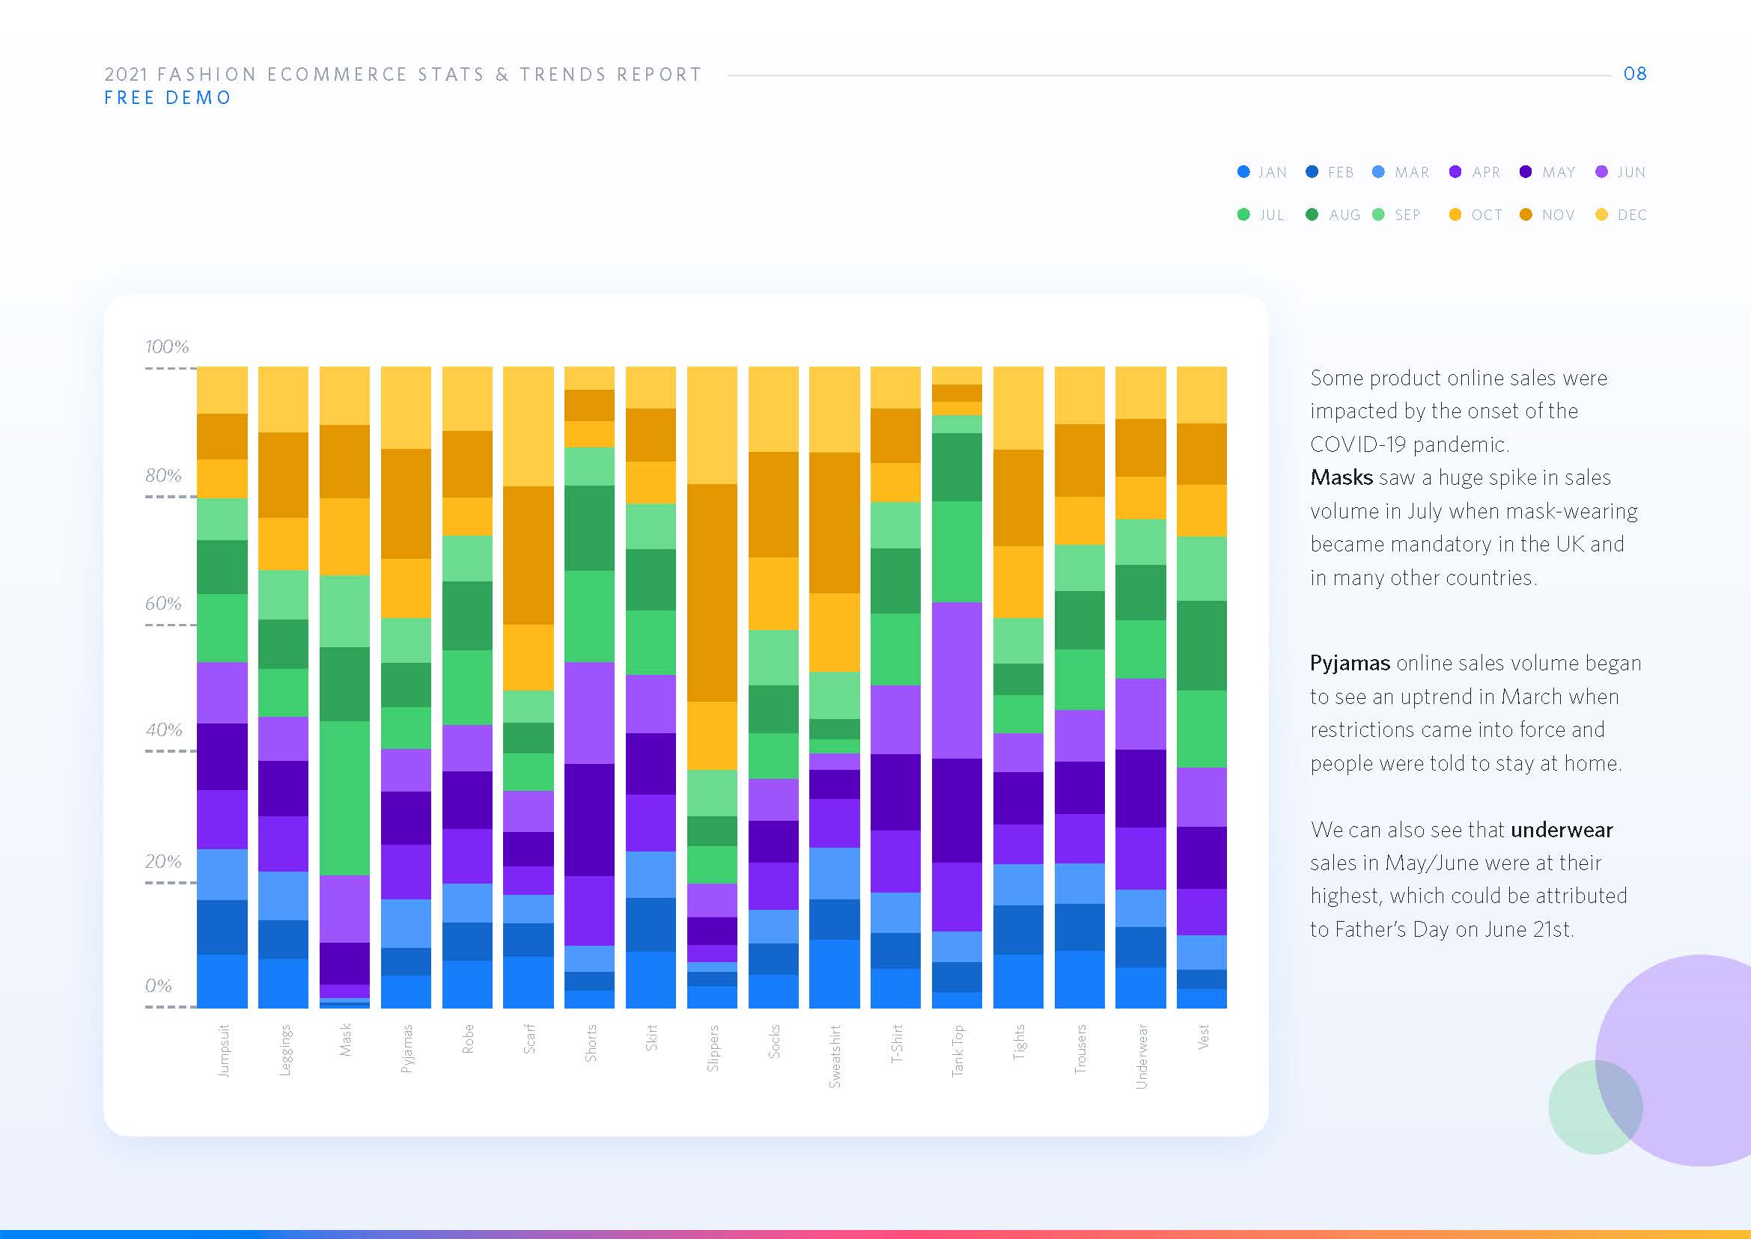Click the large November segment in Slippers bar
Viewport: 1751px width, 1239px height.
[x=711, y=592]
